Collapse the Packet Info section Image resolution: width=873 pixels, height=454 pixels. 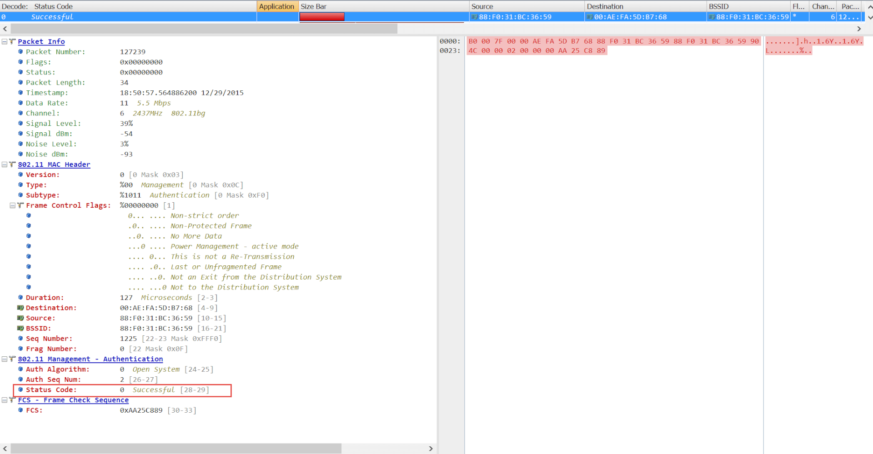tap(5, 42)
